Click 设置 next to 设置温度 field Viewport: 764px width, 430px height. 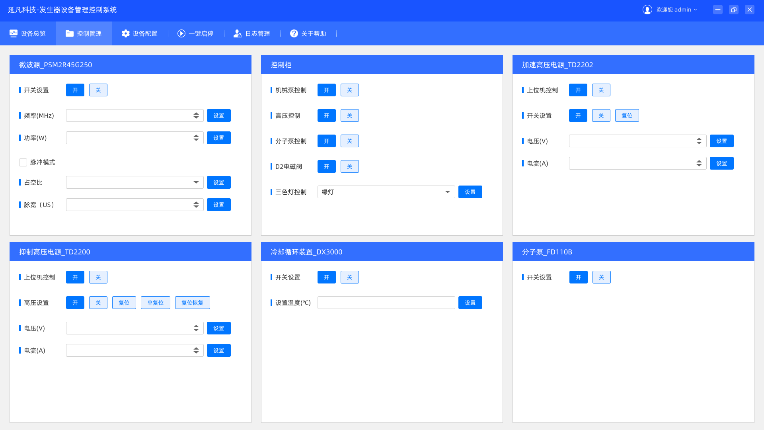[x=470, y=303]
